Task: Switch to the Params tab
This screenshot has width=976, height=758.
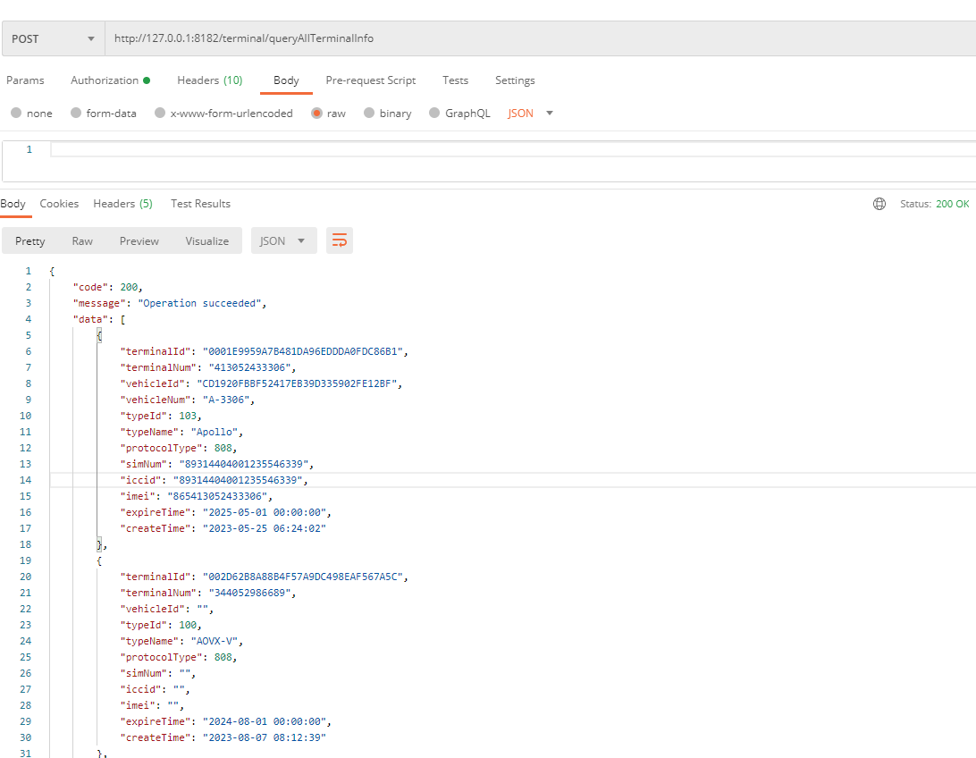Action: tap(25, 80)
